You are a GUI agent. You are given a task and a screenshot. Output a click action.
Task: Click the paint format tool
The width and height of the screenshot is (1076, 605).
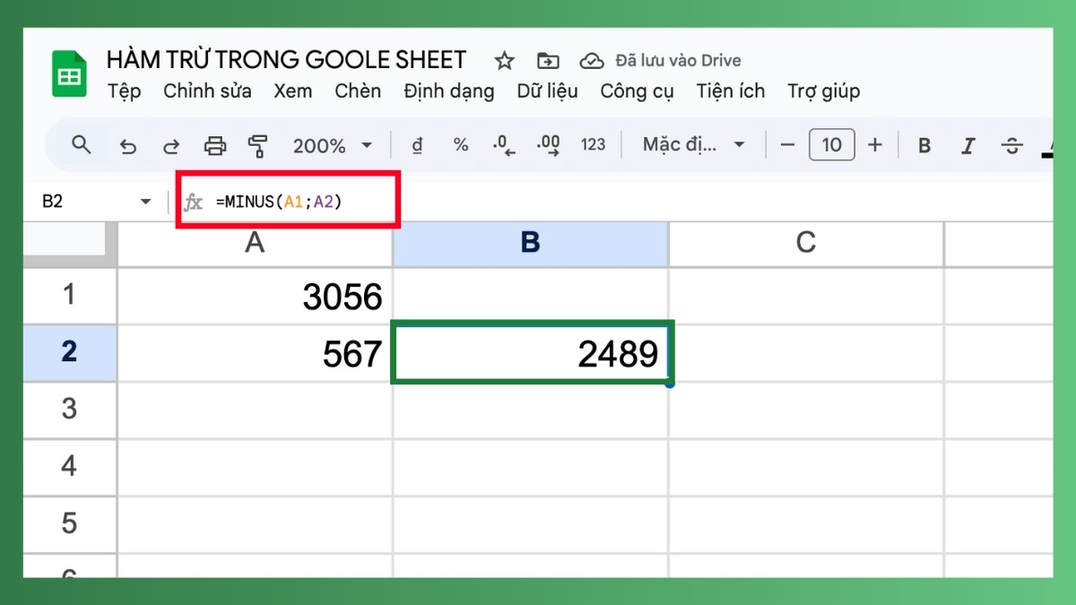click(258, 144)
